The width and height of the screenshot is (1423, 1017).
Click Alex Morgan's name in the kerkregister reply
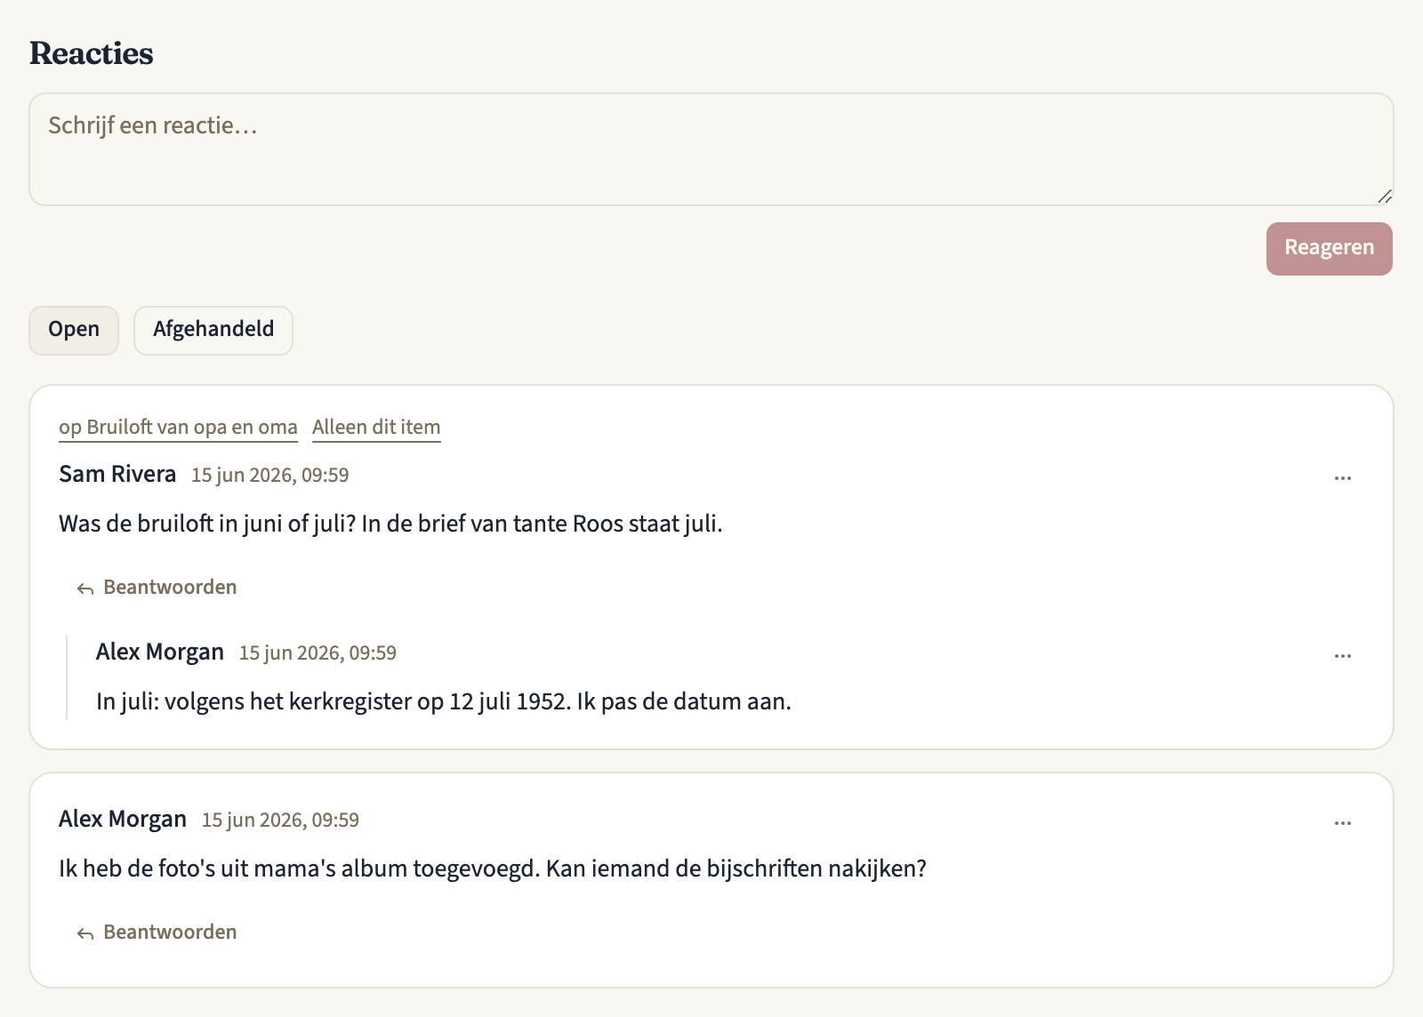(x=160, y=652)
